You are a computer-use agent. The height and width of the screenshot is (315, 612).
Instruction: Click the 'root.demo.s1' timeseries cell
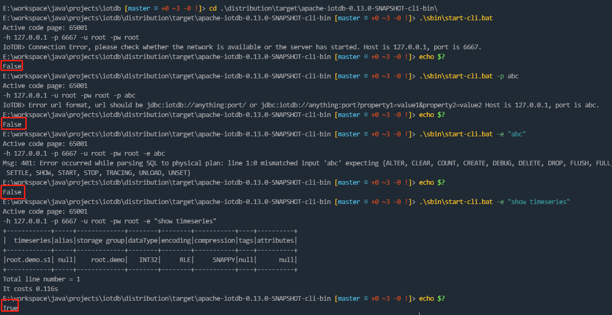[x=29, y=260]
